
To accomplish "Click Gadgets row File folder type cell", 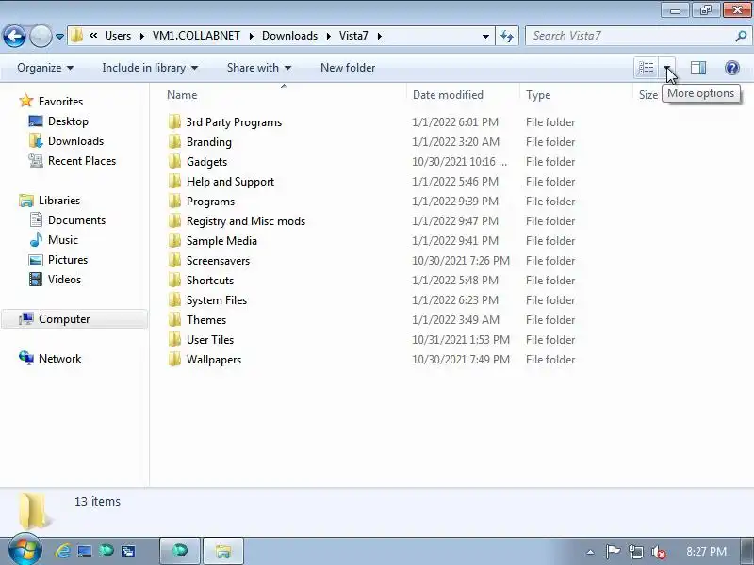I will coord(550,161).
